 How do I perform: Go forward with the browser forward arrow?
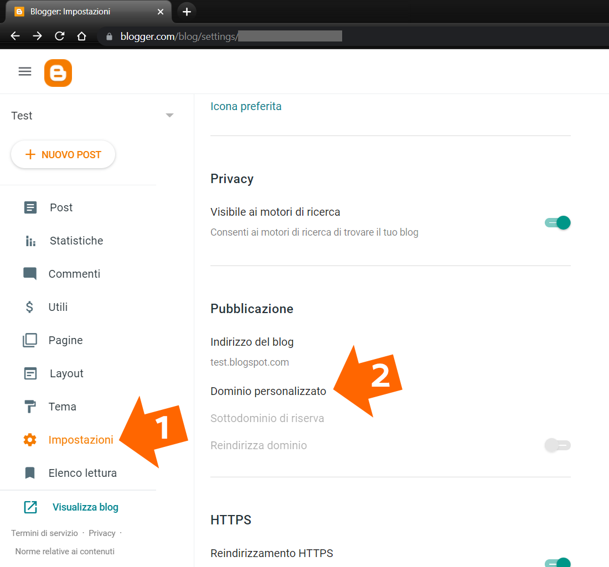(37, 36)
